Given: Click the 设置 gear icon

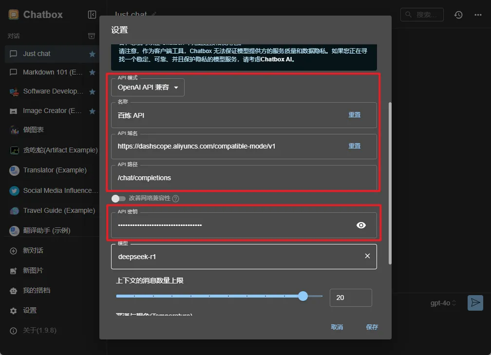Looking at the screenshot, I should point(13,311).
